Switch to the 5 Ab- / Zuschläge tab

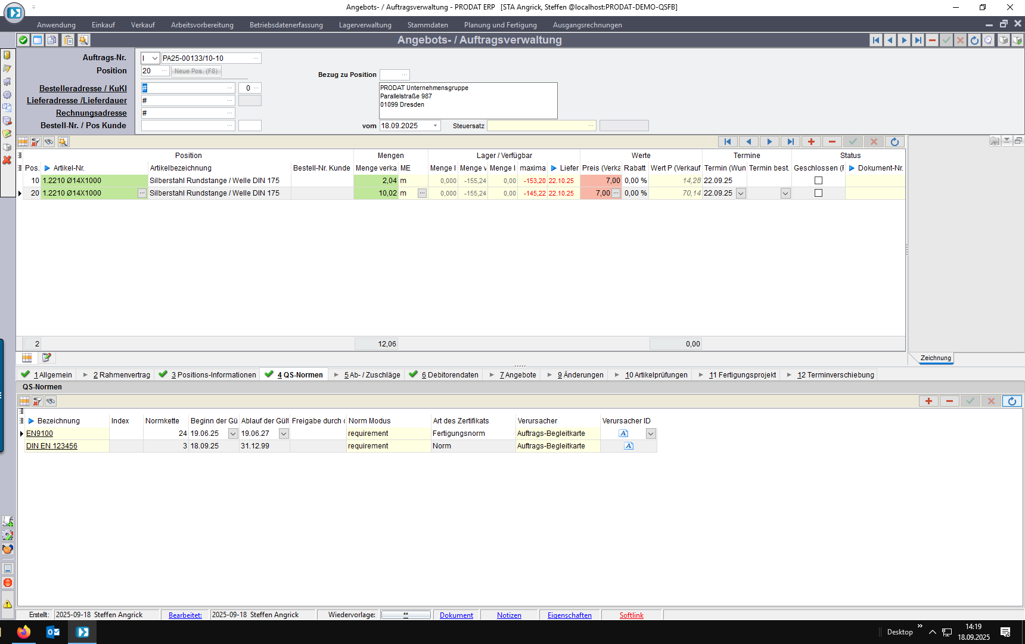pos(371,375)
